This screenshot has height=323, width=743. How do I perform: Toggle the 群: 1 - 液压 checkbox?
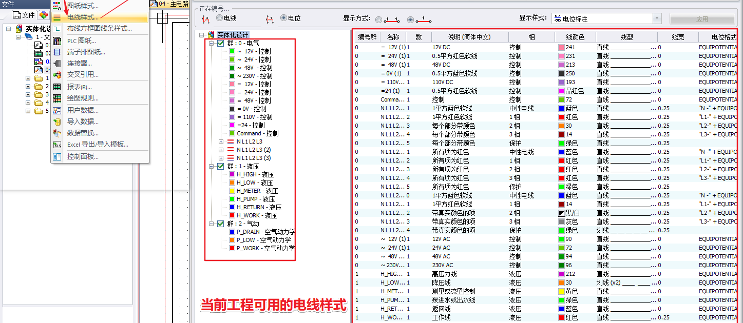pos(220,167)
